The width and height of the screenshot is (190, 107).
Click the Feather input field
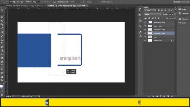pos(36,2)
